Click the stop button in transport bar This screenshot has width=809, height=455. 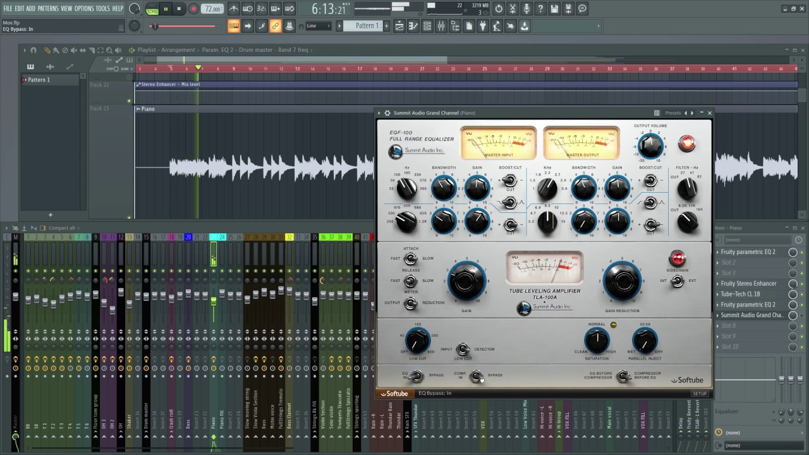click(179, 9)
